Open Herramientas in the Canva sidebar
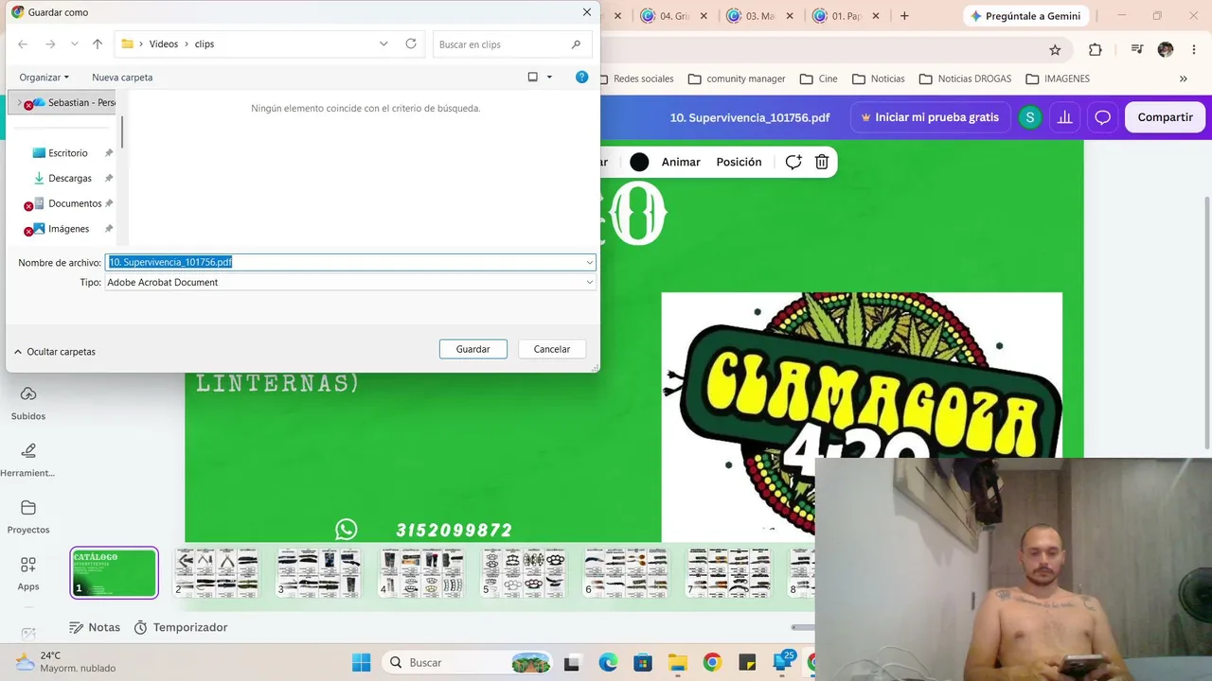 coord(28,460)
